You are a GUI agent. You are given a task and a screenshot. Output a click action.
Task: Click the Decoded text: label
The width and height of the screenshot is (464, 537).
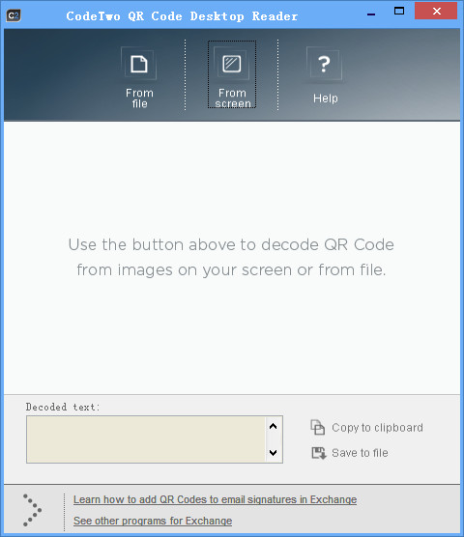point(63,407)
